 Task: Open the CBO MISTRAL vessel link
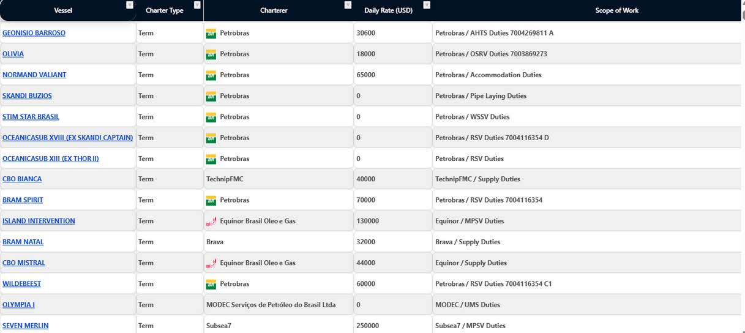tap(24, 263)
